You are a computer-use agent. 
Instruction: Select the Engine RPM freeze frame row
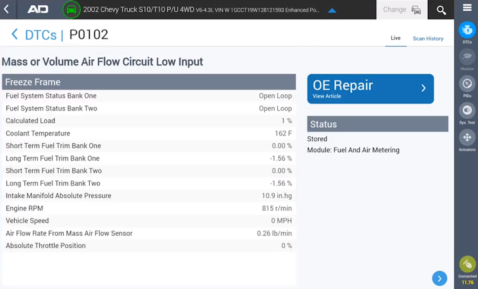pyautogui.click(x=149, y=208)
